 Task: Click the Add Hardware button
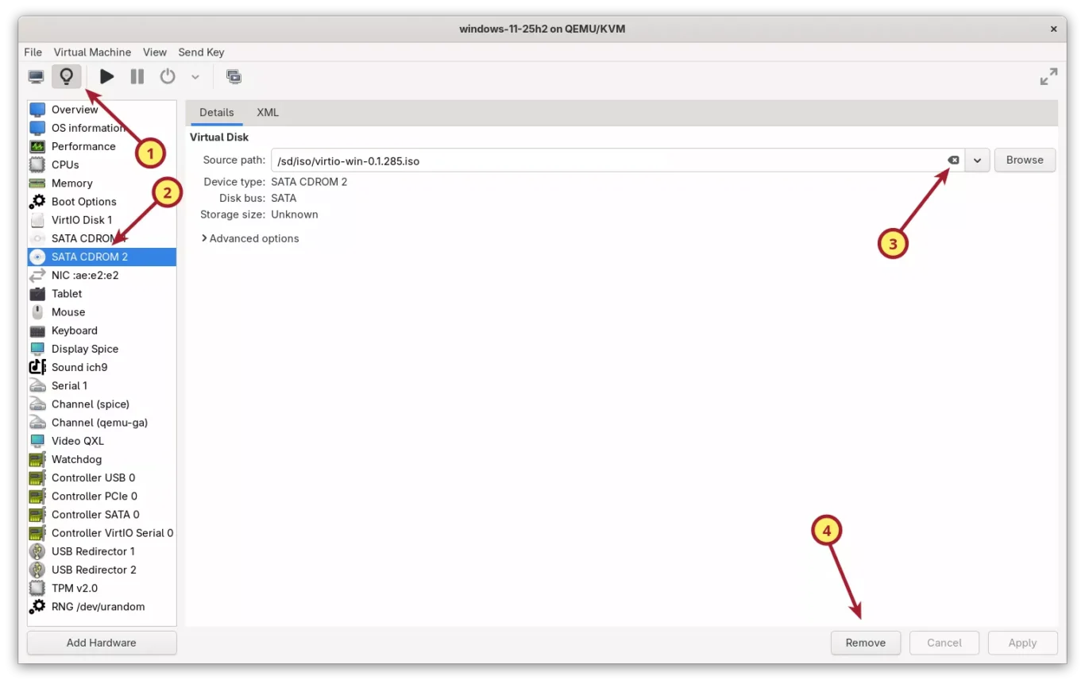(102, 643)
